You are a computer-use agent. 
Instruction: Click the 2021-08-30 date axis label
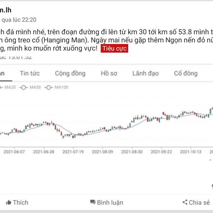[x=132, y=152]
